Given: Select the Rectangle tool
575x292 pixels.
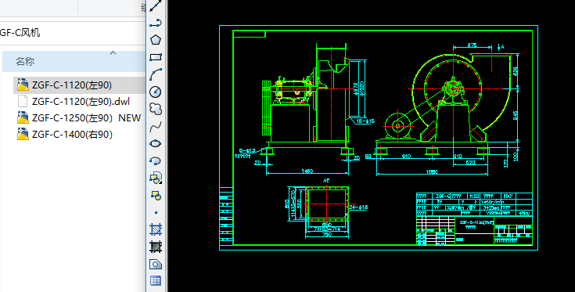Looking at the screenshot, I should coord(156,57).
